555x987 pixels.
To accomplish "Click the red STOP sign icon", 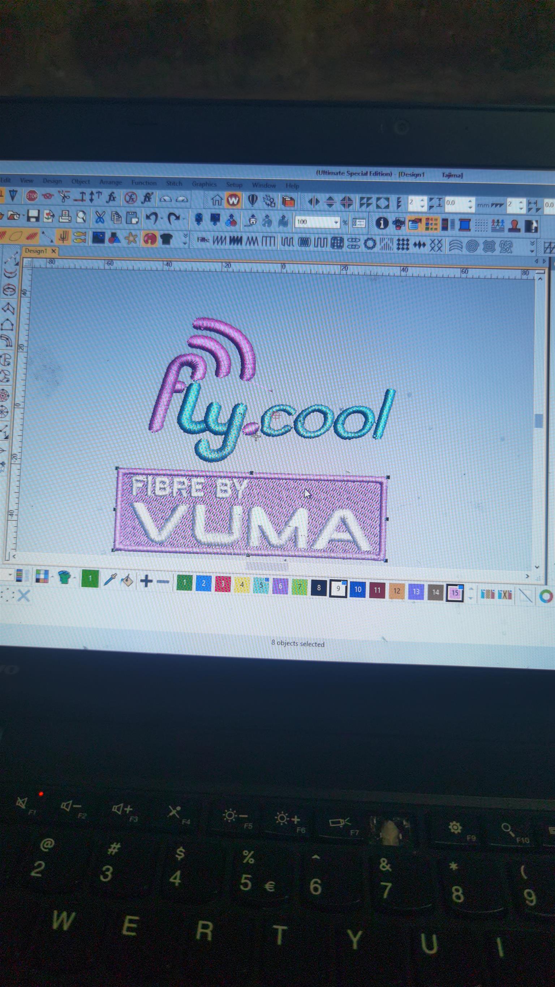I will pos(32,197).
